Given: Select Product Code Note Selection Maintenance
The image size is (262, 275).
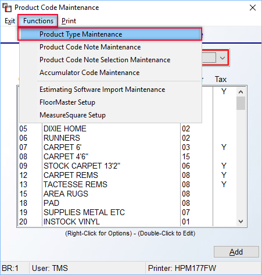Looking at the screenshot, I should click(x=110, y=60).
